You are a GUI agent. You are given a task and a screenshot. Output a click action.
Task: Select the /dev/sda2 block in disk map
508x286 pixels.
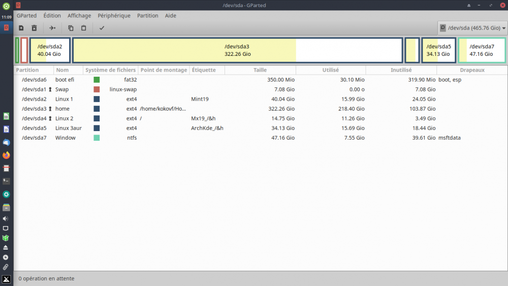pos(50,50)
